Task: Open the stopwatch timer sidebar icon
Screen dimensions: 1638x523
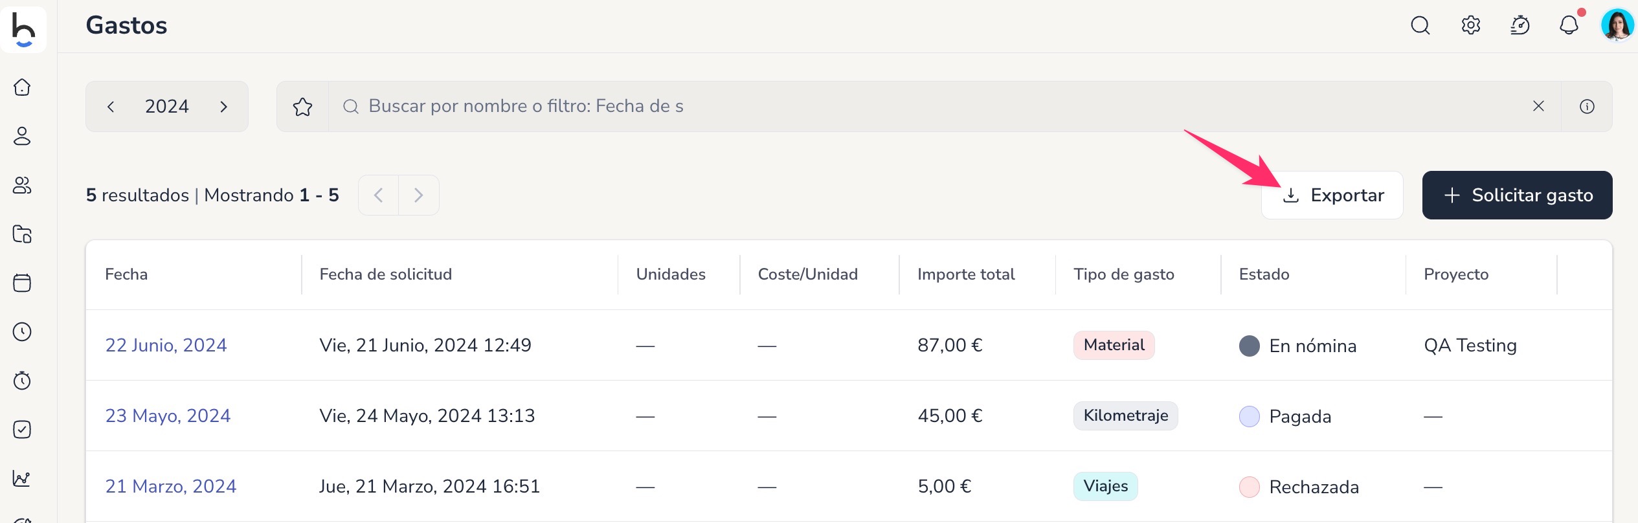Action: click(22, 381)
